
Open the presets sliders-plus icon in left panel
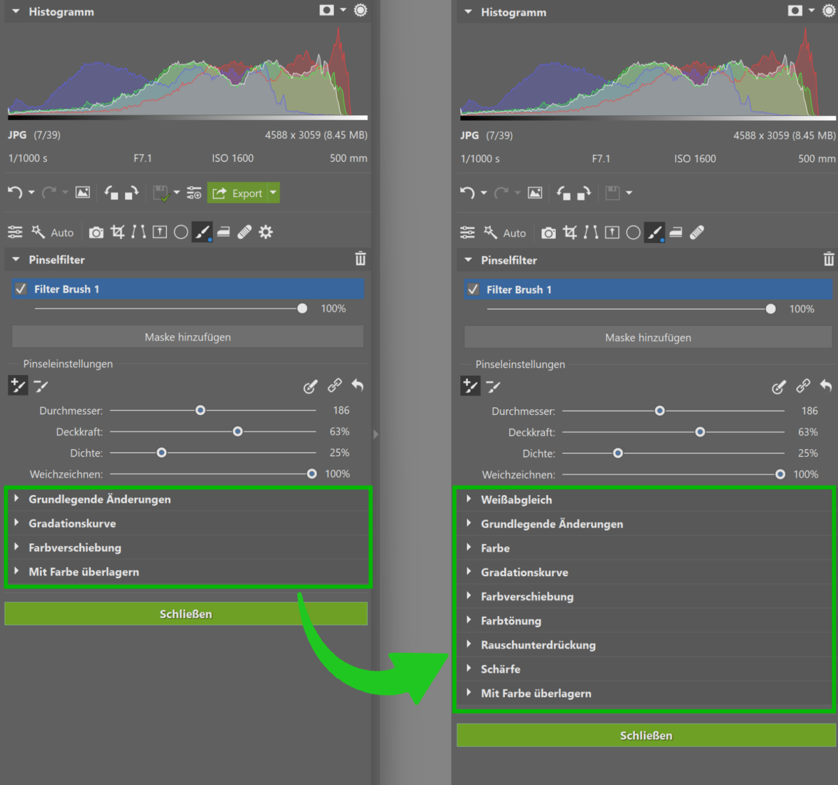pyautogui.click(x=194, y=193)
